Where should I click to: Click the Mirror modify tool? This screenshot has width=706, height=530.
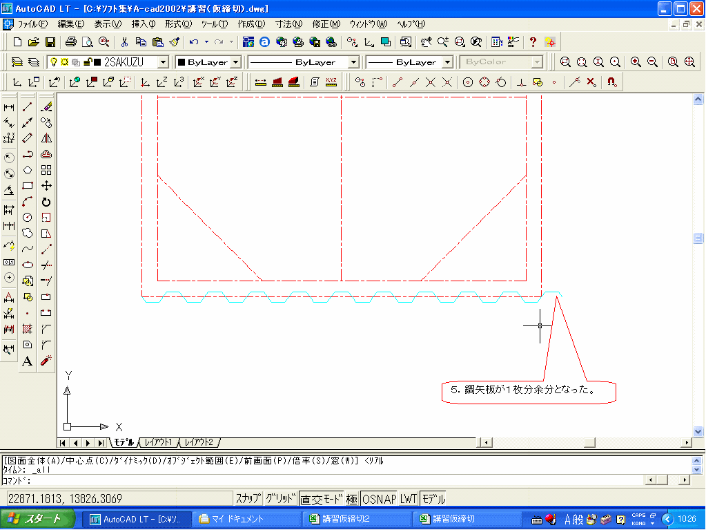click(46, 138)
